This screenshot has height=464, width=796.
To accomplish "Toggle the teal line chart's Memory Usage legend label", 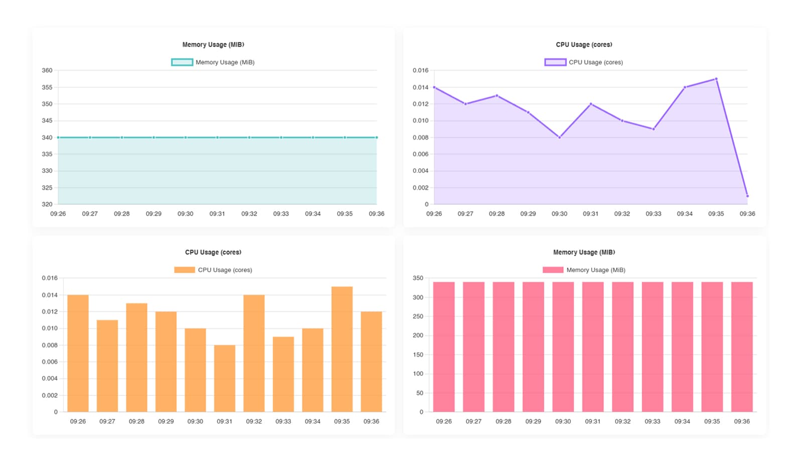I will click(x=225, y=62).
